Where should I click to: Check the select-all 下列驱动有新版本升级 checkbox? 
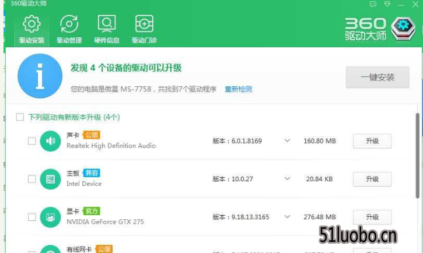click(20, 117)
